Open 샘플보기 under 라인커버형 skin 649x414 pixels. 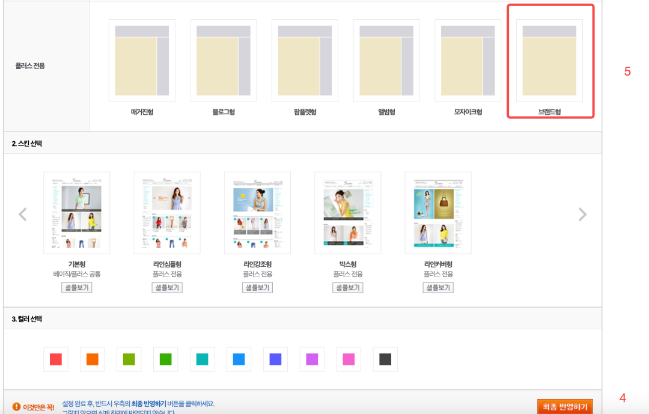point(438,287)
